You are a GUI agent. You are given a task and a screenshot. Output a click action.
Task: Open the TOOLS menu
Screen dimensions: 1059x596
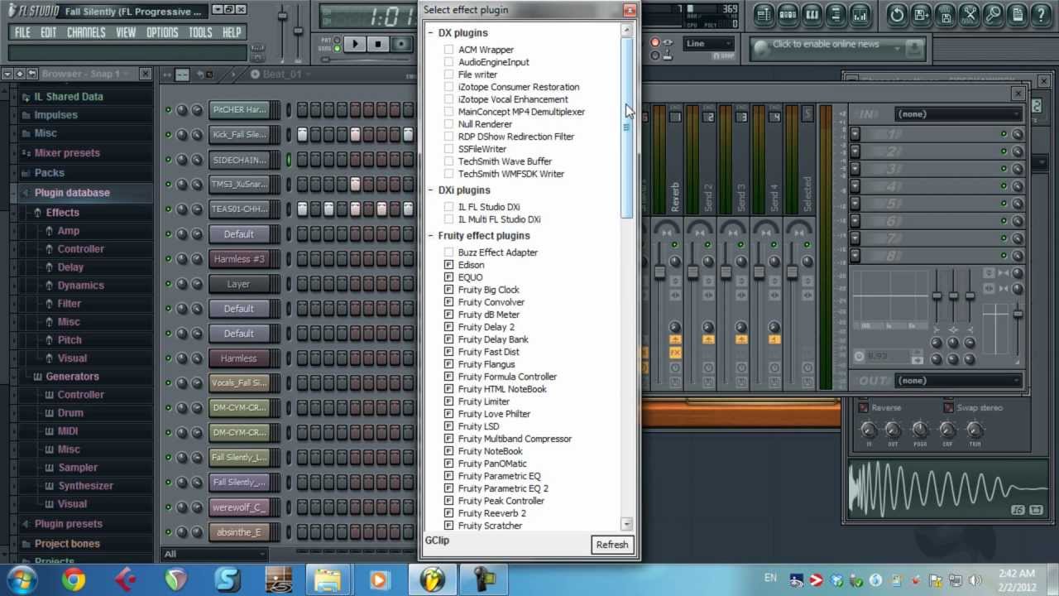pos(200,32)
